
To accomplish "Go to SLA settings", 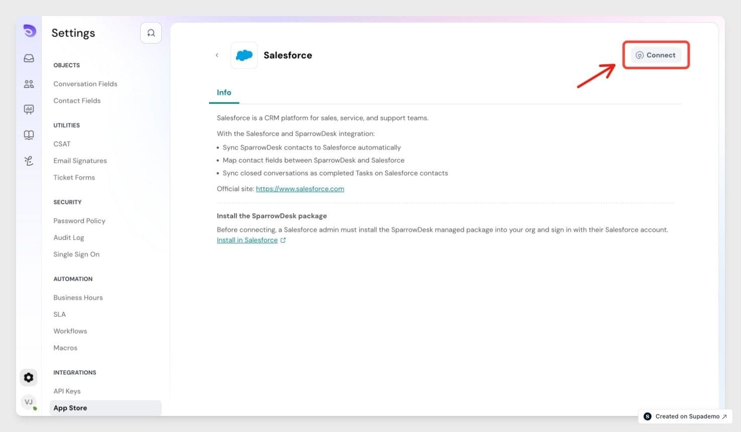I will (59, 314).
